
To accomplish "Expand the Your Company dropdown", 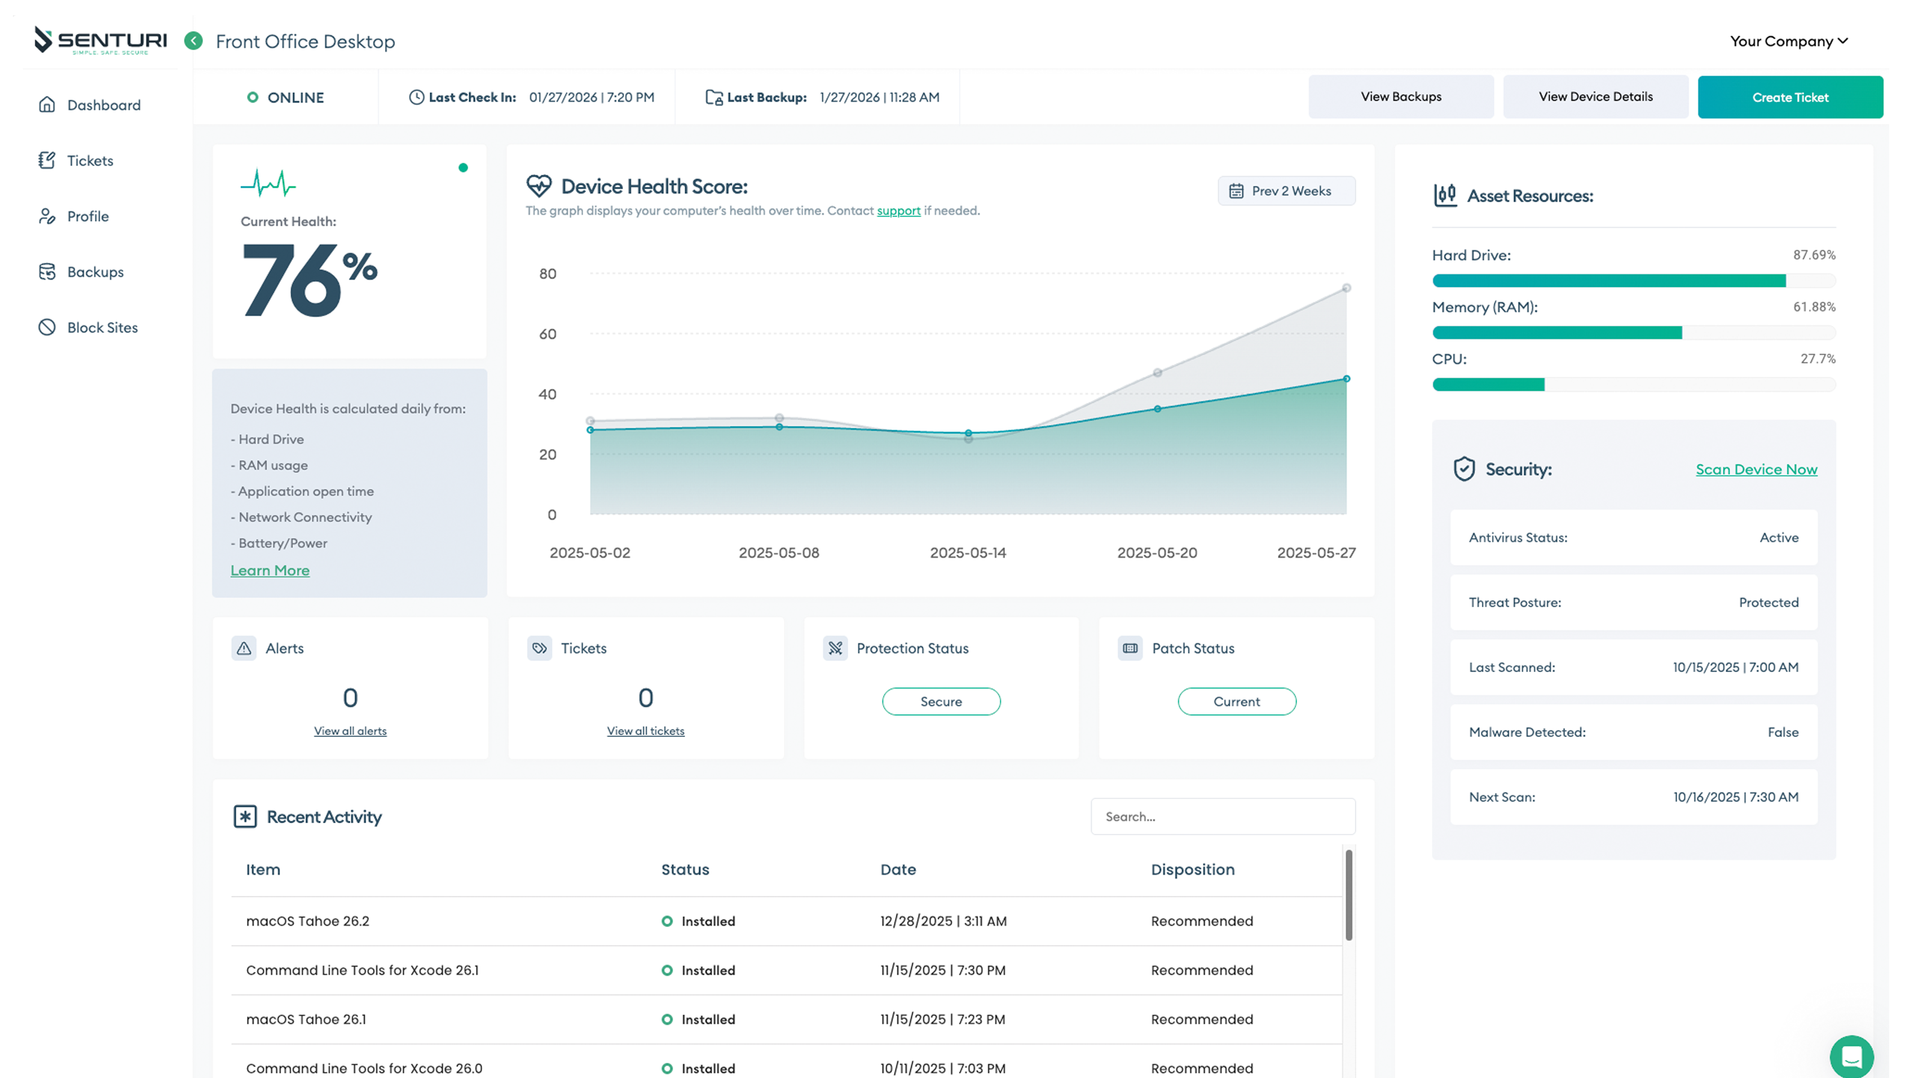I will [x=1788, y=41].
